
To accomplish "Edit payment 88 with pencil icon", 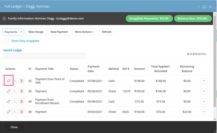I will [9, 112].
